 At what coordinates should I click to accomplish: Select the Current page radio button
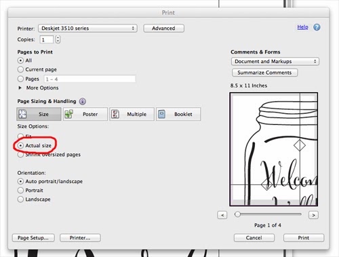[x=20, y=69]
